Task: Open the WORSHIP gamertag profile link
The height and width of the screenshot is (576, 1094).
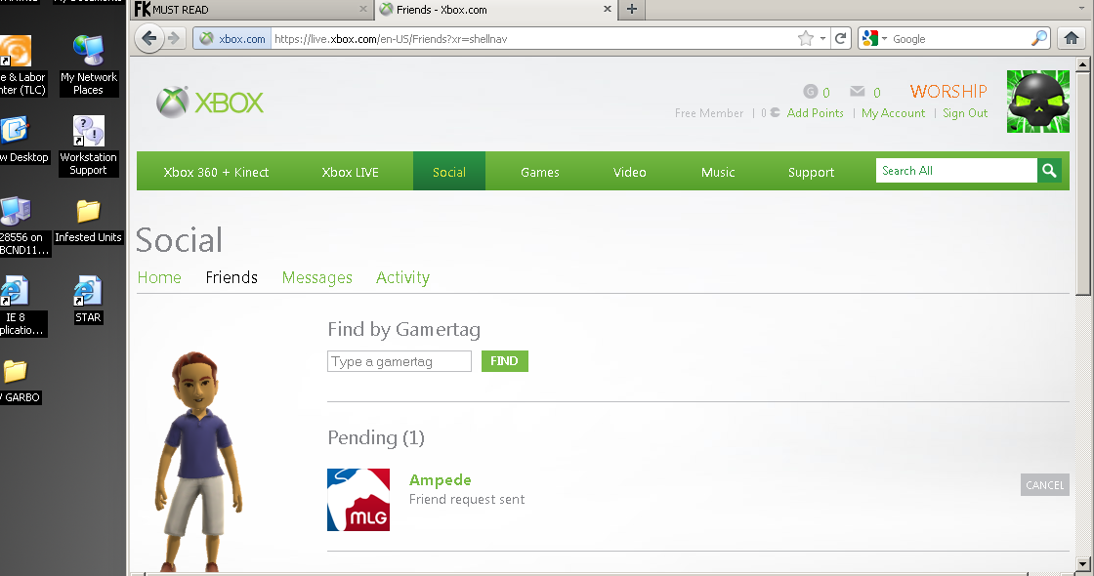Action: (948, 92)
